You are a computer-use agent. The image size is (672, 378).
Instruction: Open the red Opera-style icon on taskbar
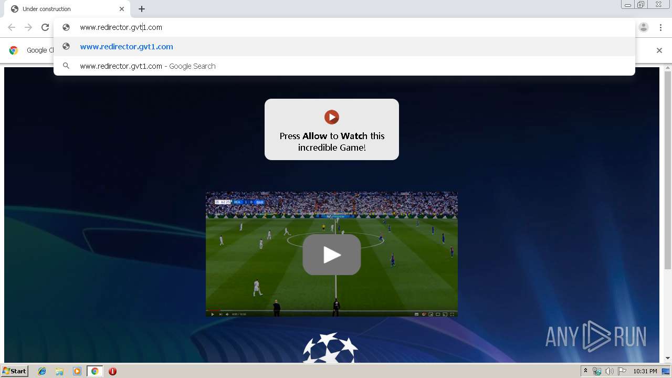tap(112, 371)
